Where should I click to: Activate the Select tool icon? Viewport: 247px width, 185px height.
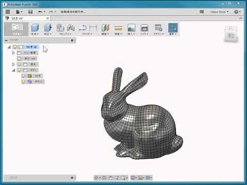coord(173,28)
